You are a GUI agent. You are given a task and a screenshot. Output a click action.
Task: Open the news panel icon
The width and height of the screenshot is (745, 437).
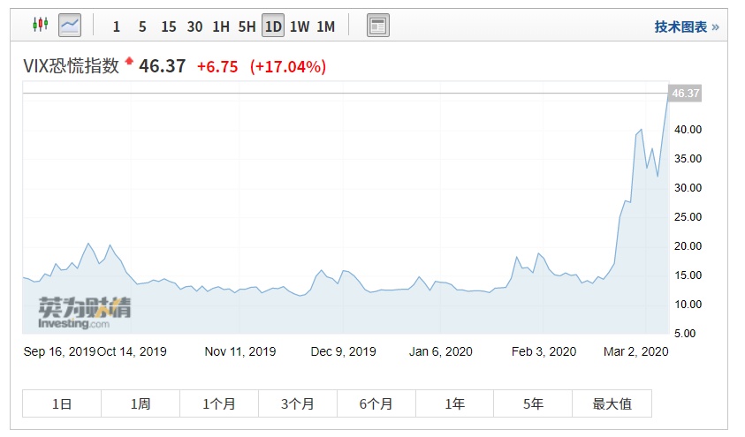(378, 26)
